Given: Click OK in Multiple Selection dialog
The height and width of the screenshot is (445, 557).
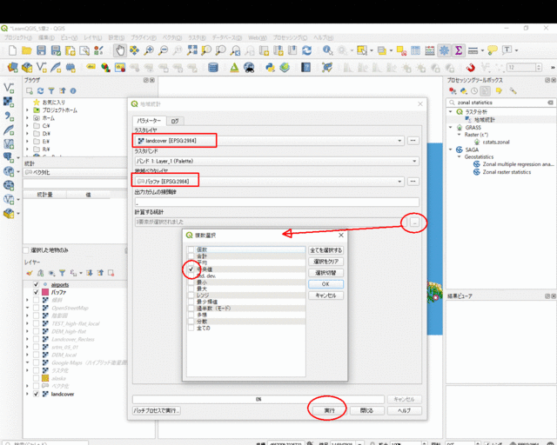Looking at the screenshot, I should tap(325, 284).
